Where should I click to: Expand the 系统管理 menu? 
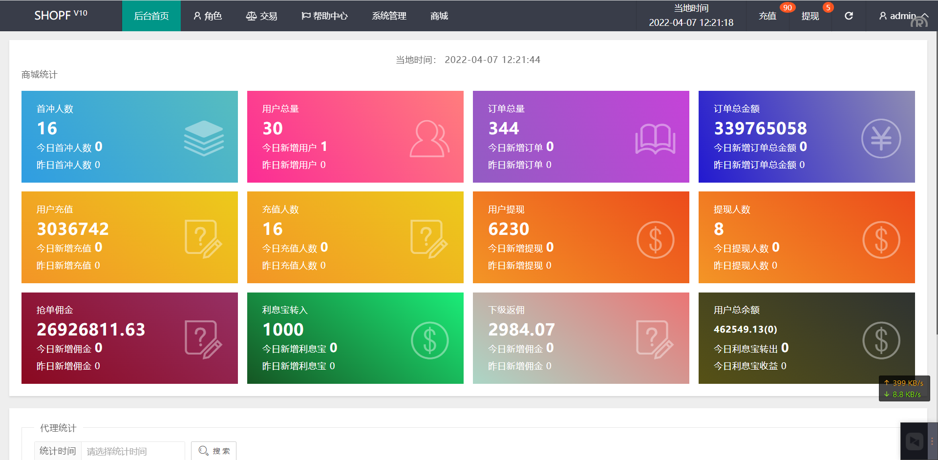(x=389, y=16)
